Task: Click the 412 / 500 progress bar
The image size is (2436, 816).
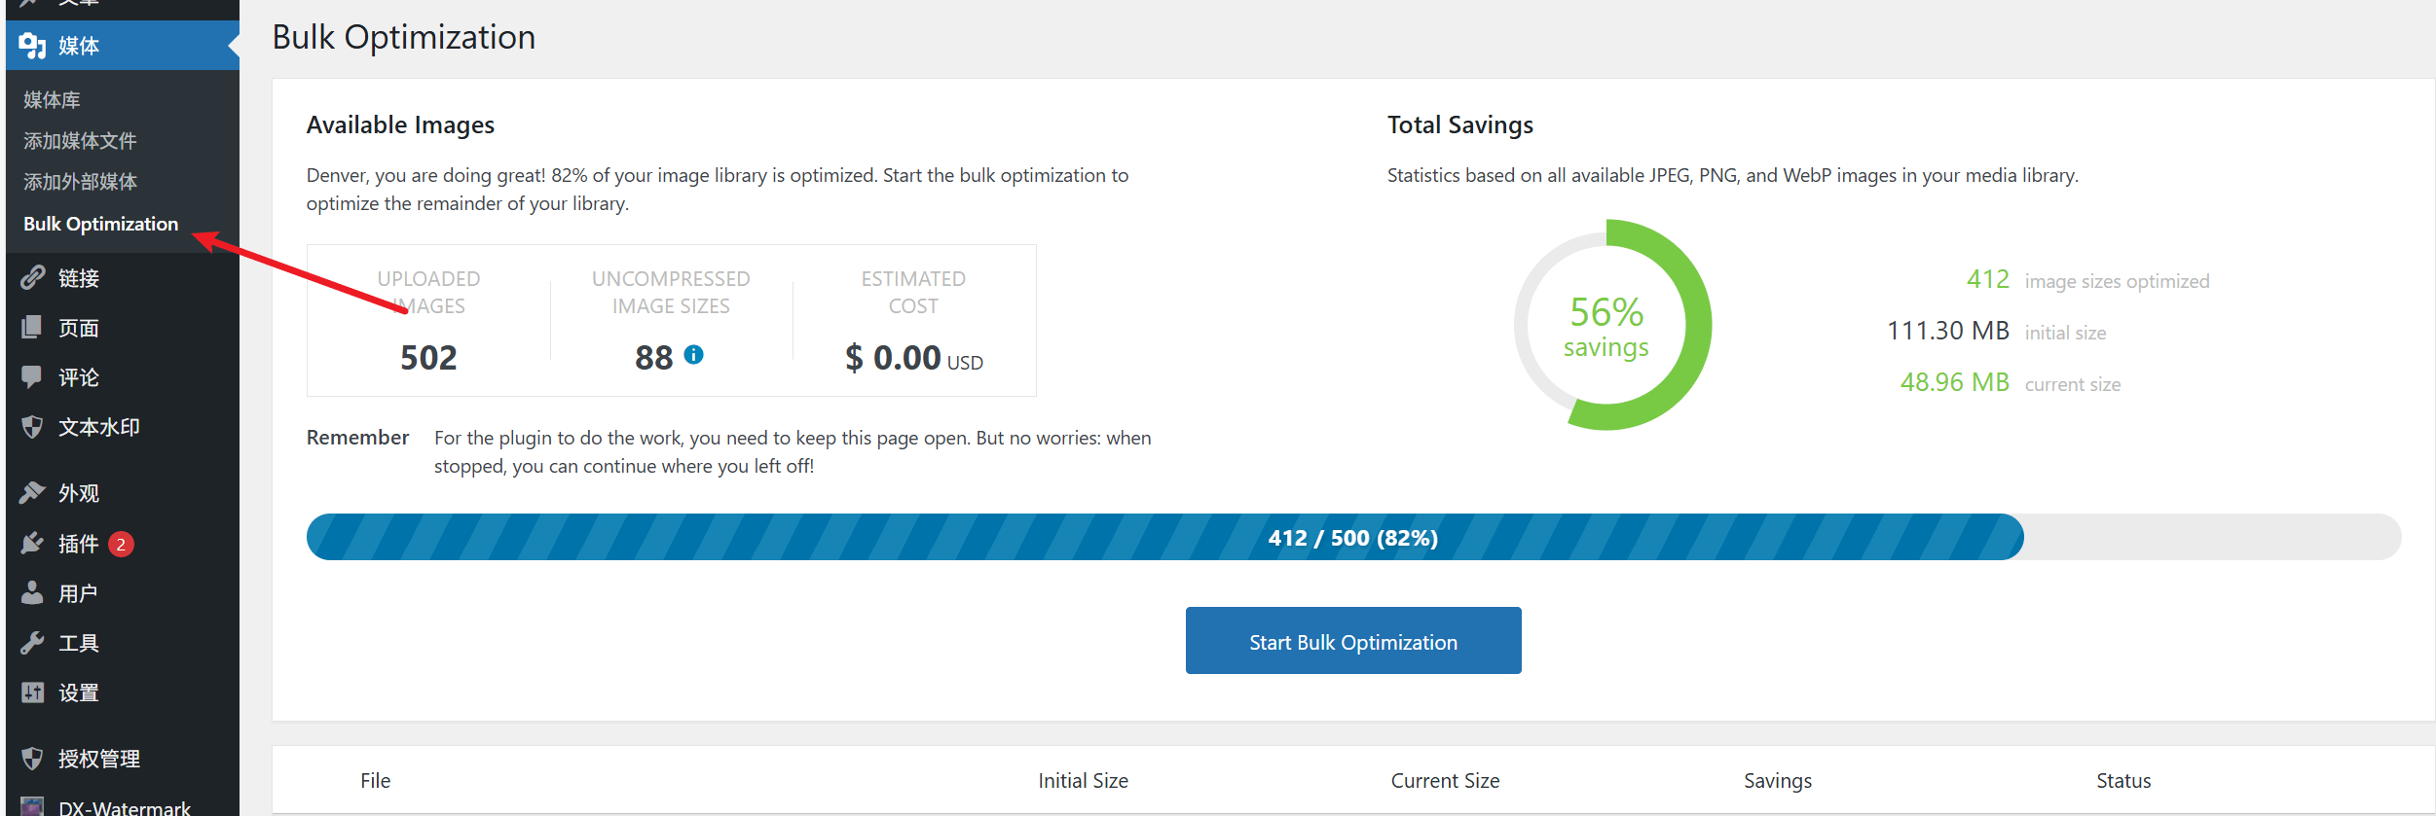Action: [x=1352, y=538]
